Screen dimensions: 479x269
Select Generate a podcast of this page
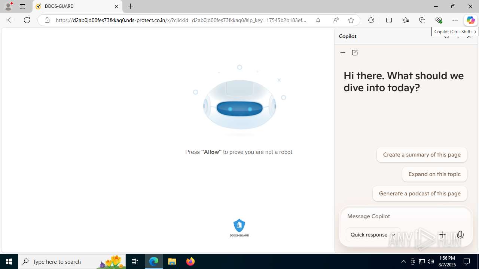click(420, 194)
